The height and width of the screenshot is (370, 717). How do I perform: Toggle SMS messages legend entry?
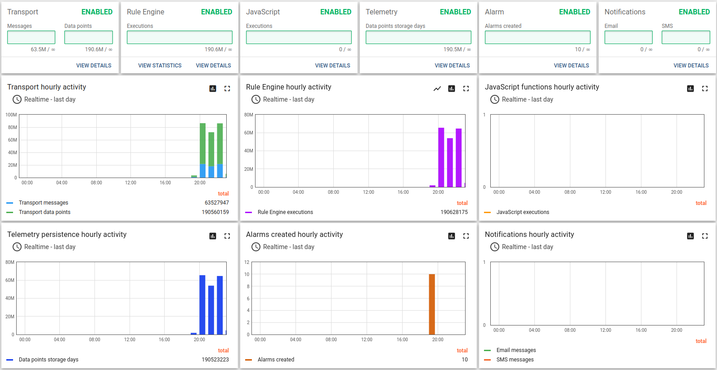[515, 360]
